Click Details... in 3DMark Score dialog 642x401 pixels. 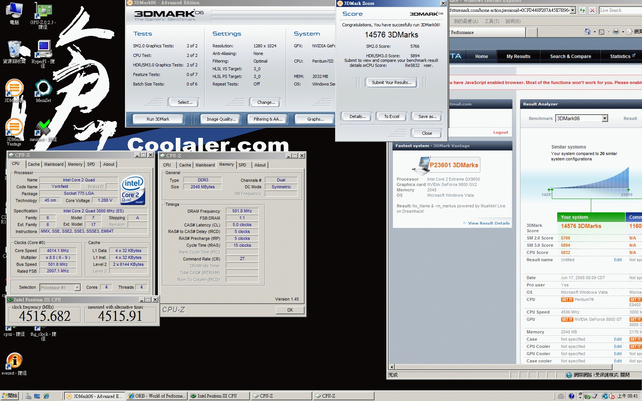click(357, 116)
